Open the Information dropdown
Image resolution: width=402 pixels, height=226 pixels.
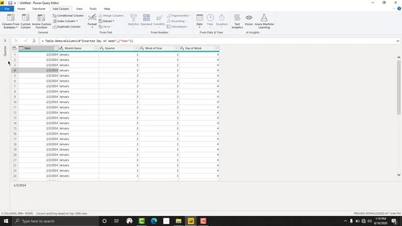point(178,26)
